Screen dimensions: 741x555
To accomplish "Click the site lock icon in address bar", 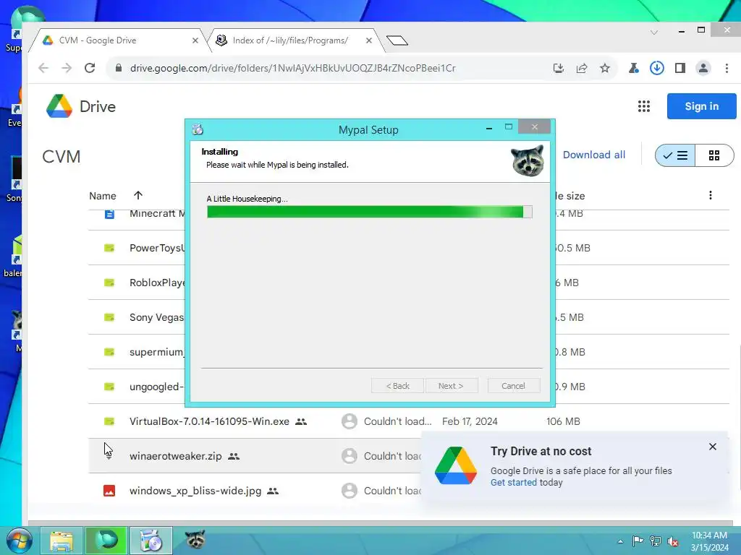I will pos(119,68).
